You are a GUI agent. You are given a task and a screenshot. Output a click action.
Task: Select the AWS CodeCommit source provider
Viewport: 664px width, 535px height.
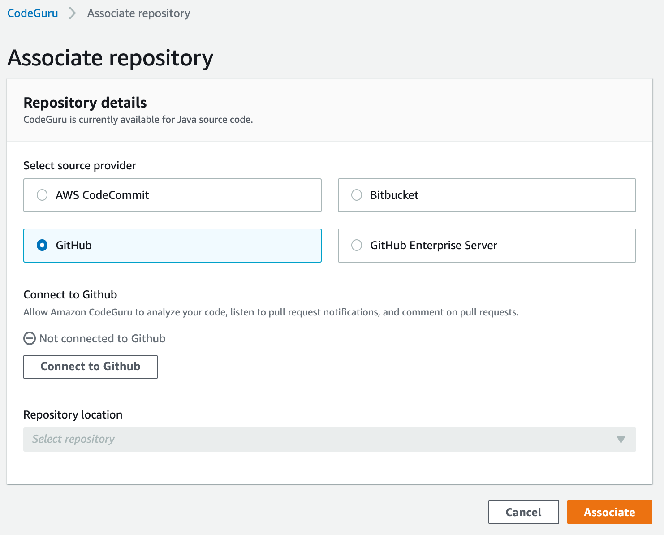(x=172, y=195)
